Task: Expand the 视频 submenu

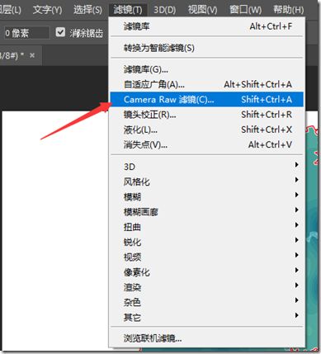Action: (x=207, y=257)
